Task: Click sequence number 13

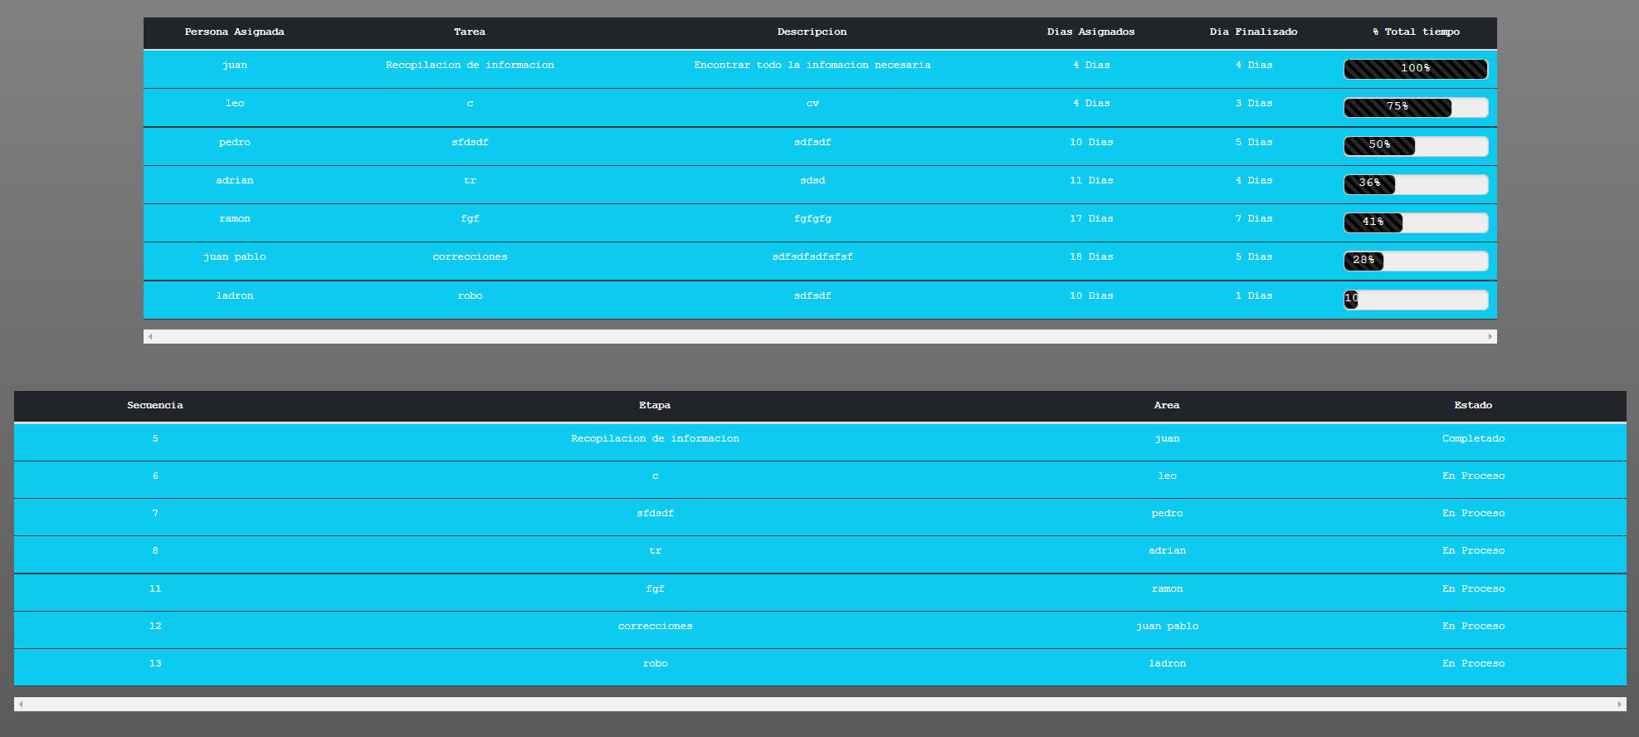Action: tap(155, 663)
